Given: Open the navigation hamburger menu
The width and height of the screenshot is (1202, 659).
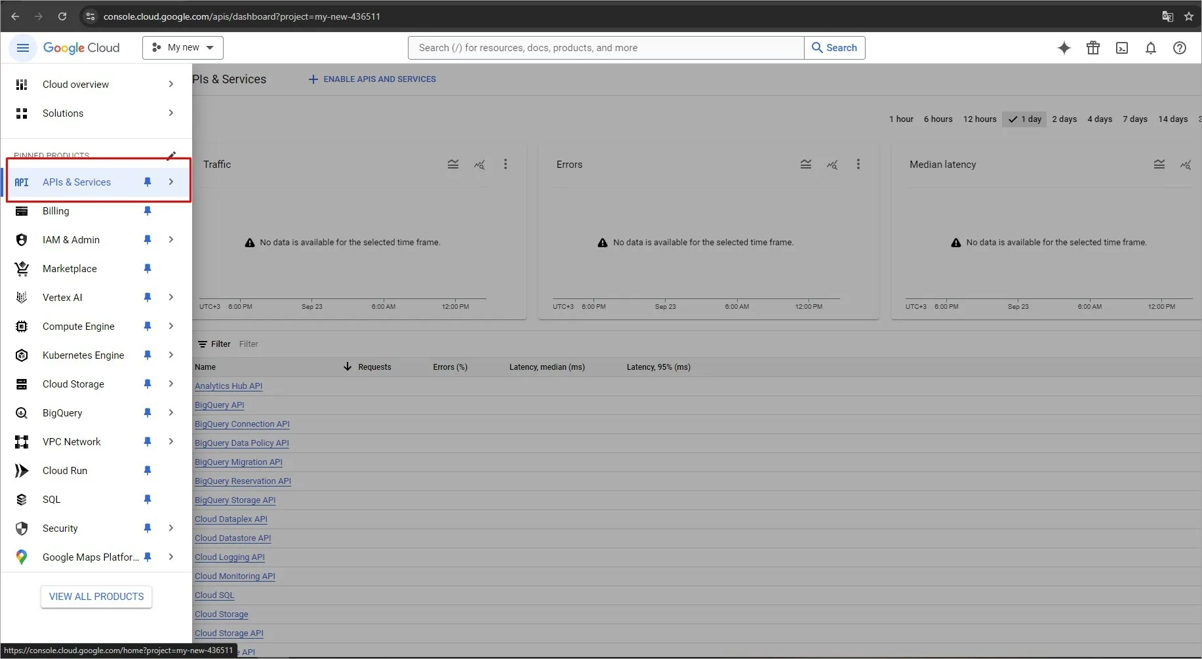Looking at the screenshot, I should coord(22,47).
